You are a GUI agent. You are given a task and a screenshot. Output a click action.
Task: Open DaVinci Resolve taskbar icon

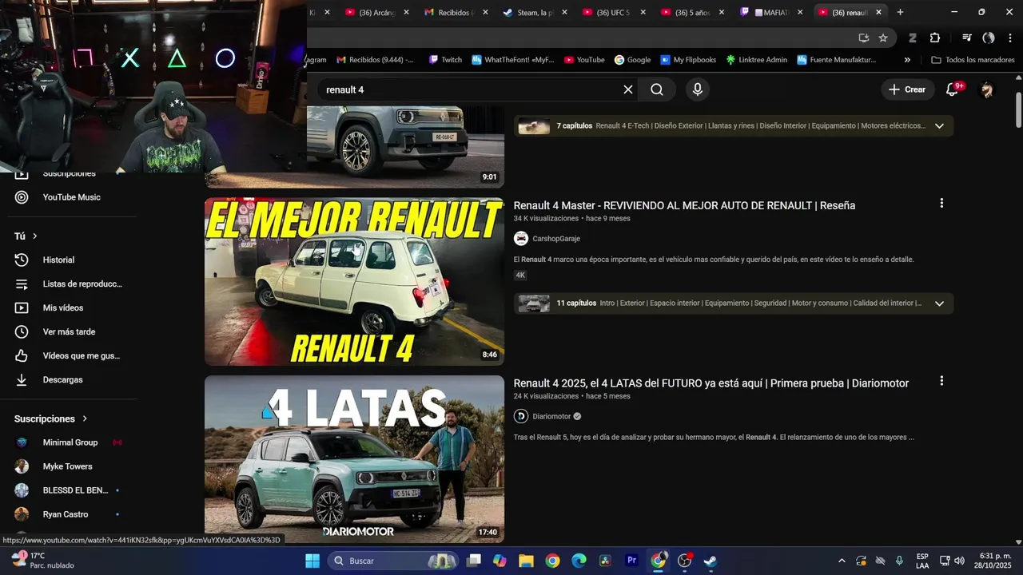[605, 561]
